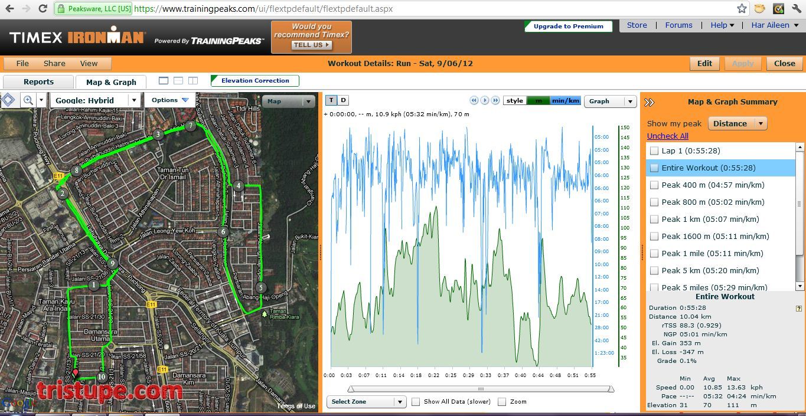The image size is (806, 416).
Task: Open the Share menu
Action: click(x=54, y=63)
